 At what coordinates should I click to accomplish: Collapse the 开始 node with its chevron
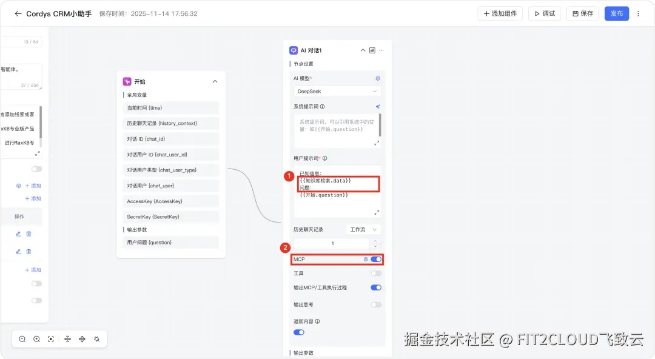click(x=215, y=81)
